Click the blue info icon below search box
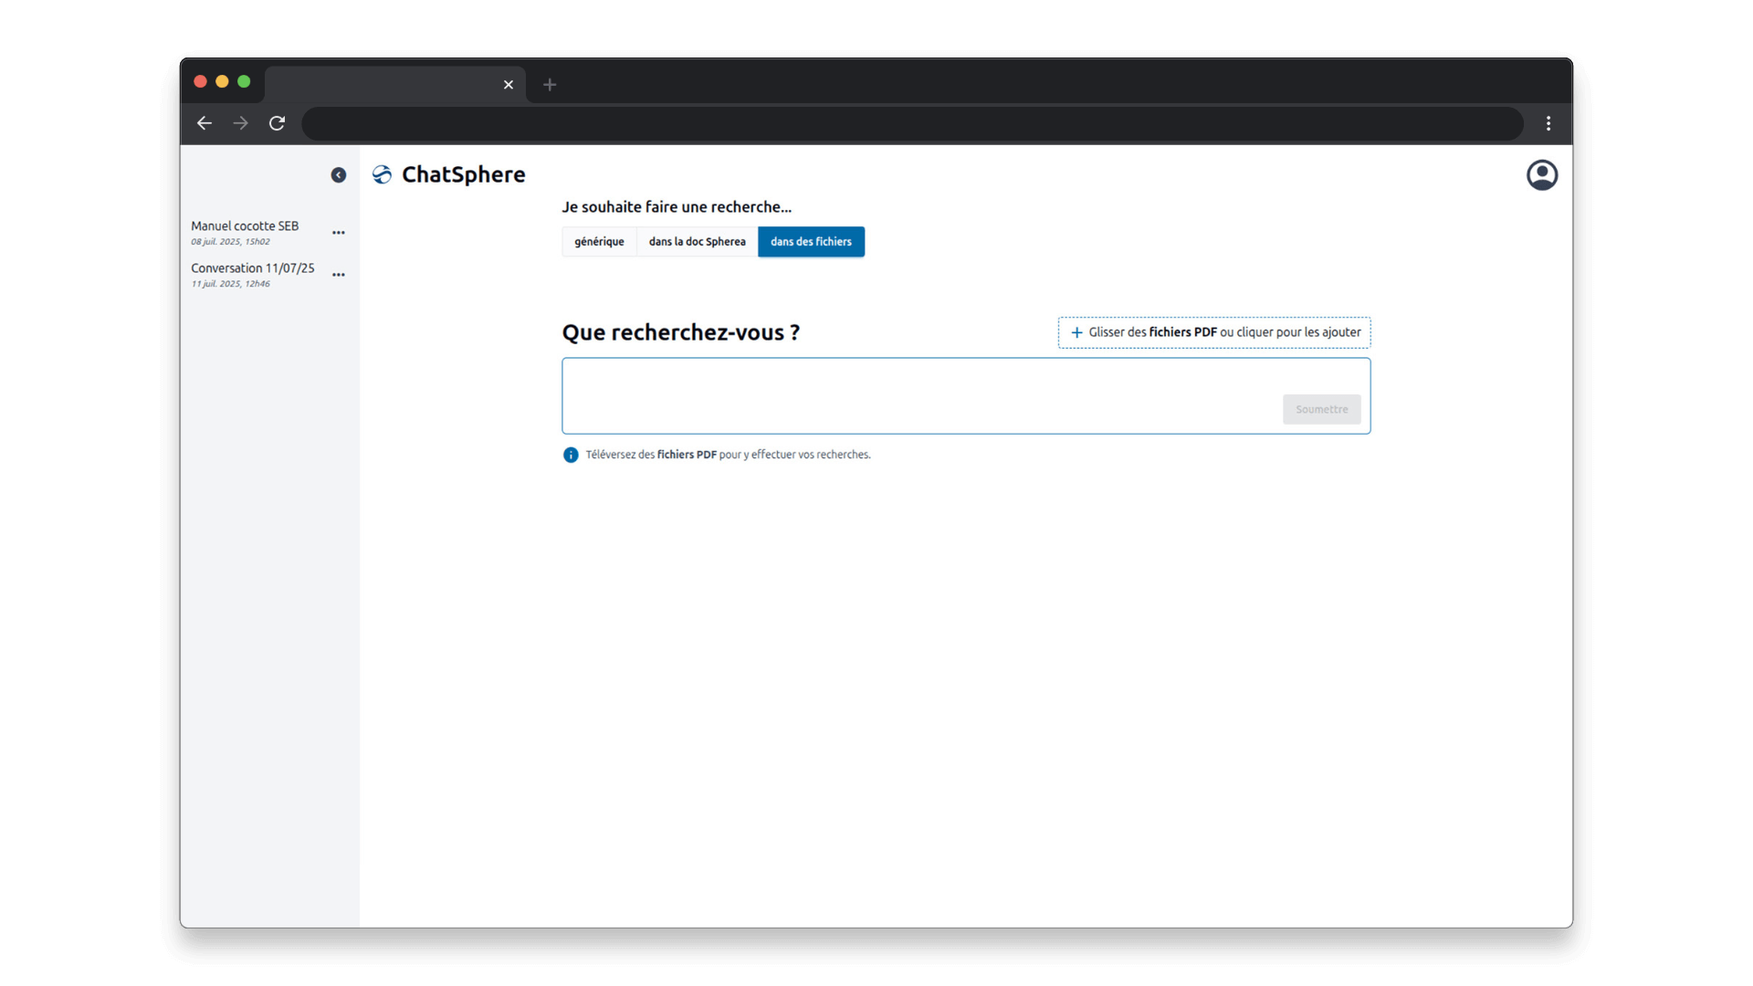Image resolution: width=1753 pixels, height=986 pixels. coord(571,455)
